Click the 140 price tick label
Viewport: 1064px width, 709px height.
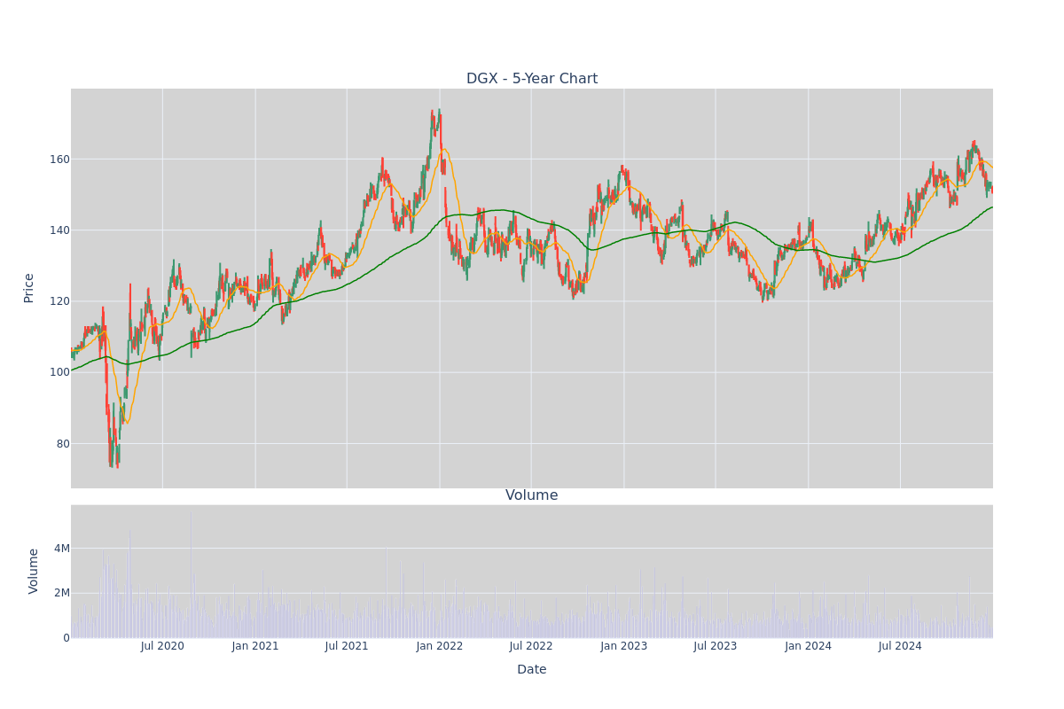[x=59, y=230]
